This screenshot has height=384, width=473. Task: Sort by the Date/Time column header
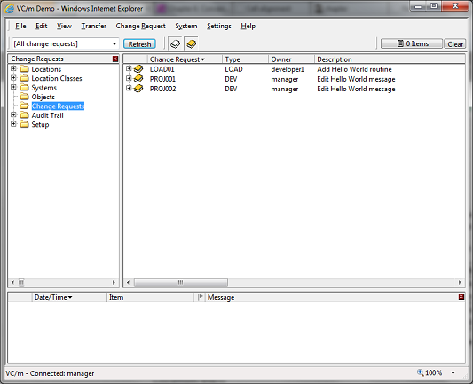(x=53, y=297)
